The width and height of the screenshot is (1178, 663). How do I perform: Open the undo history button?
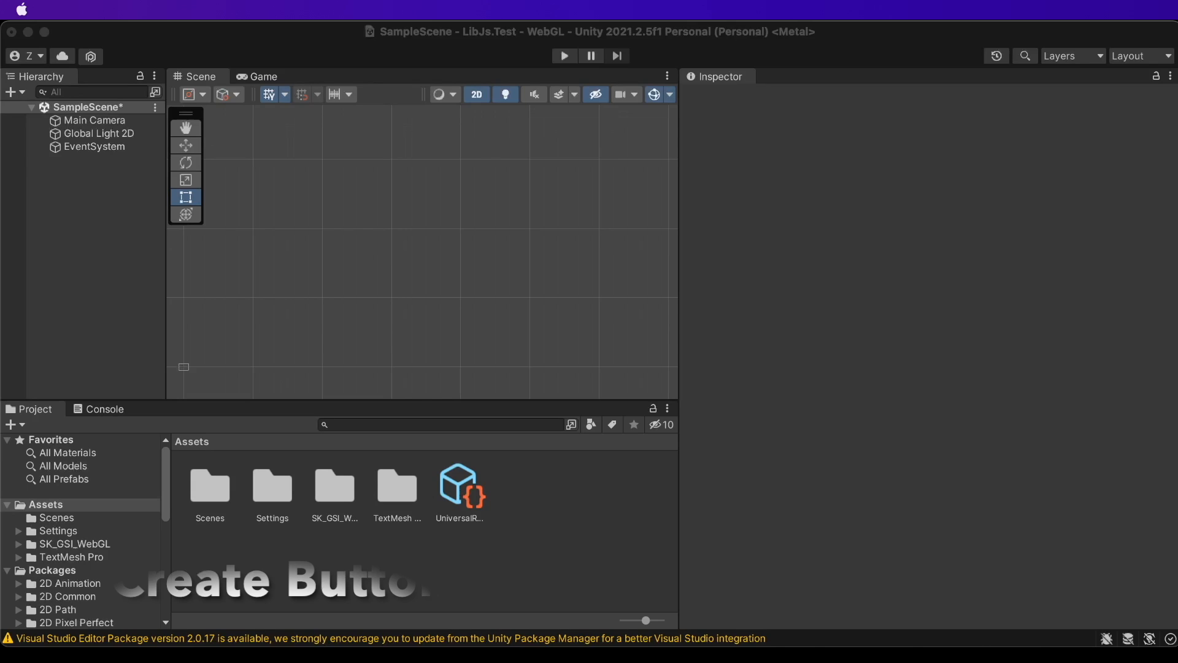click(x=996, y=56)
